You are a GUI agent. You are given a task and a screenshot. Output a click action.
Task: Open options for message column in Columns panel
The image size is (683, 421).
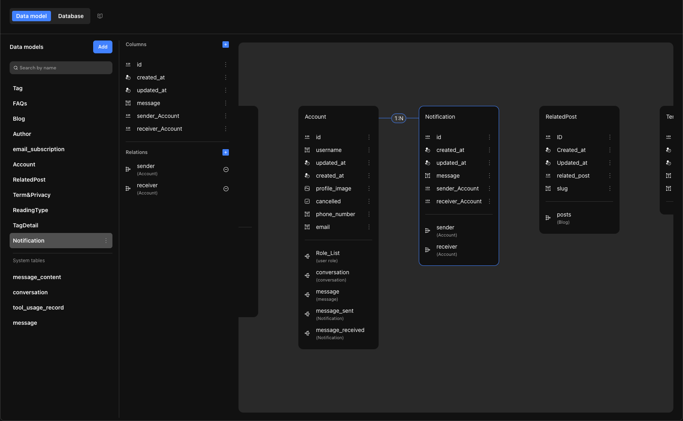[x=226, y=103]
